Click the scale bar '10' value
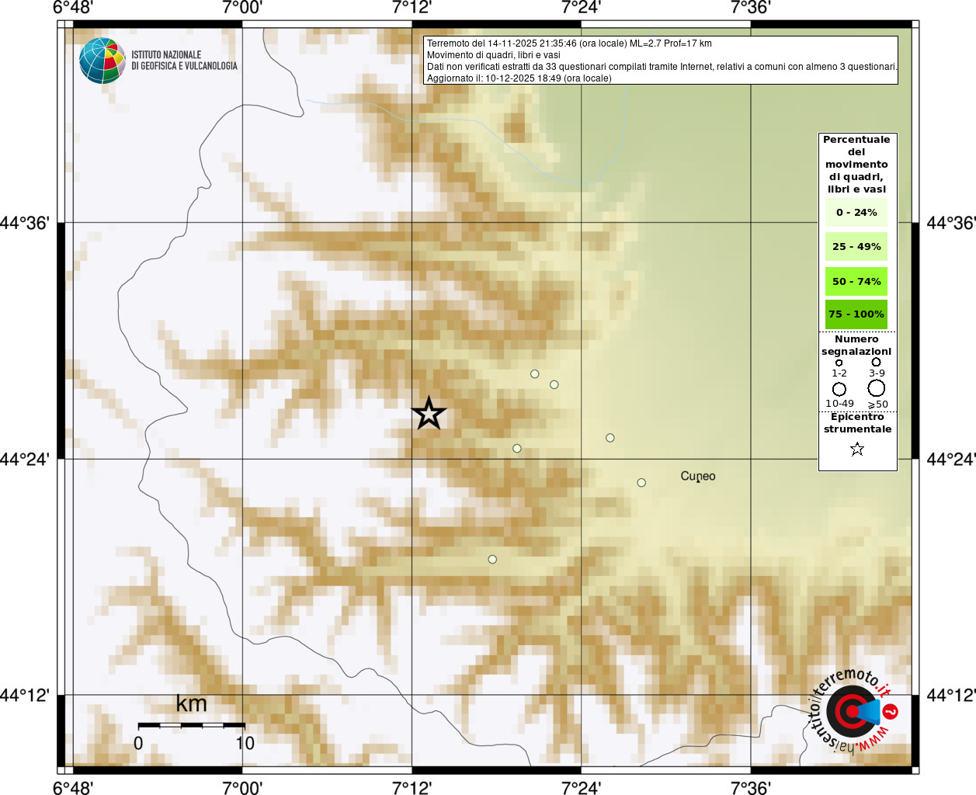 (x=245, y=743)
